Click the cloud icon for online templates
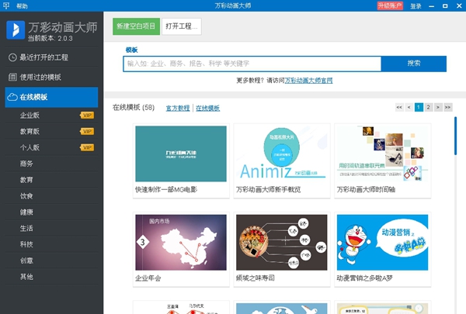Image resolution: width=466 pixels, height=314 pixels. click(x=12, y=97)
